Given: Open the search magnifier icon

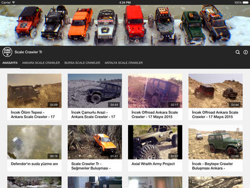Looking at the screenshot, I should coord(238,52).
